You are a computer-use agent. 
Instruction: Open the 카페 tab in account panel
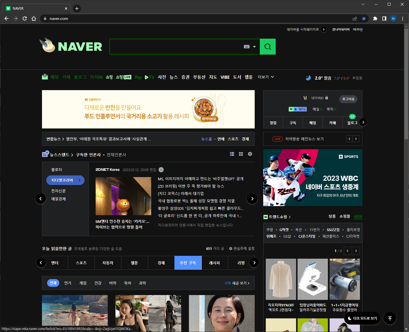tap(332, 123)
